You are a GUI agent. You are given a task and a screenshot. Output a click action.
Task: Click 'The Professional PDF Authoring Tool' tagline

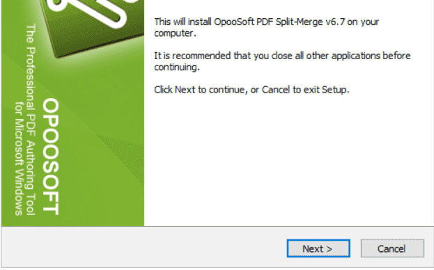click(x=31, y=120)
